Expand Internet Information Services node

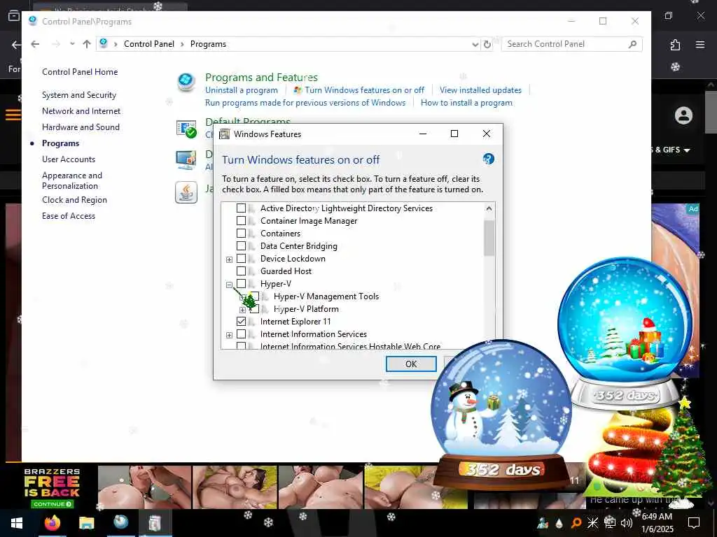tap(229, 335)
